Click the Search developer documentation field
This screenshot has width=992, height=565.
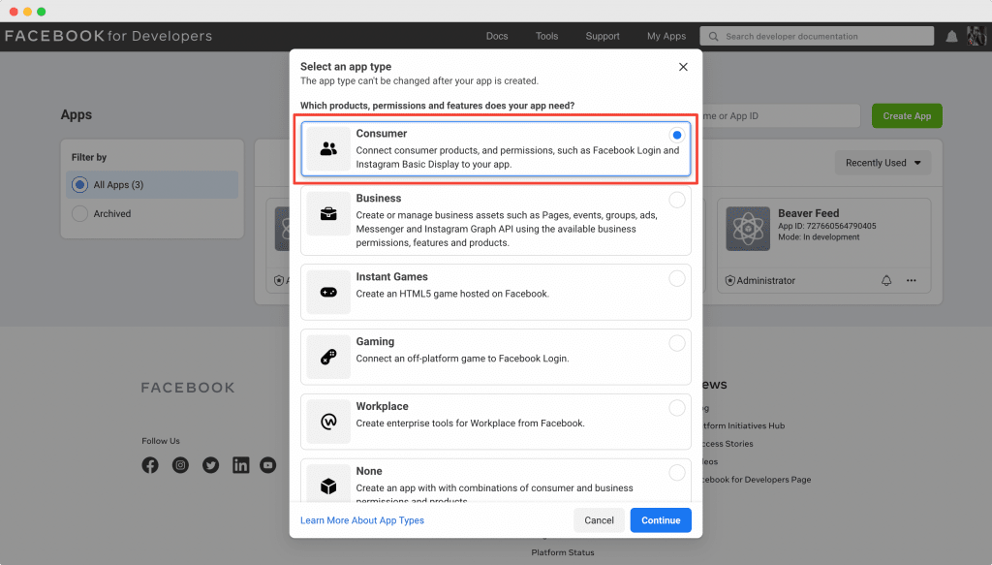pos(817,36)
